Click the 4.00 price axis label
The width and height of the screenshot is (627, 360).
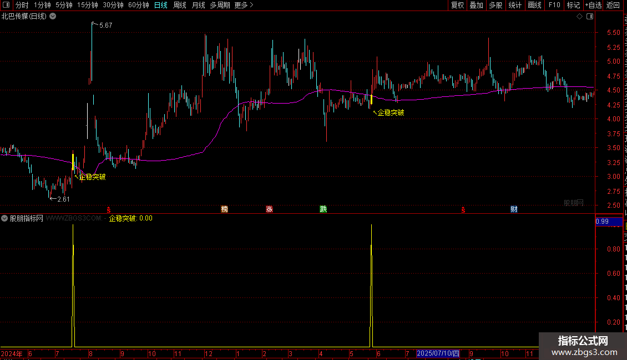coord(613,119)
